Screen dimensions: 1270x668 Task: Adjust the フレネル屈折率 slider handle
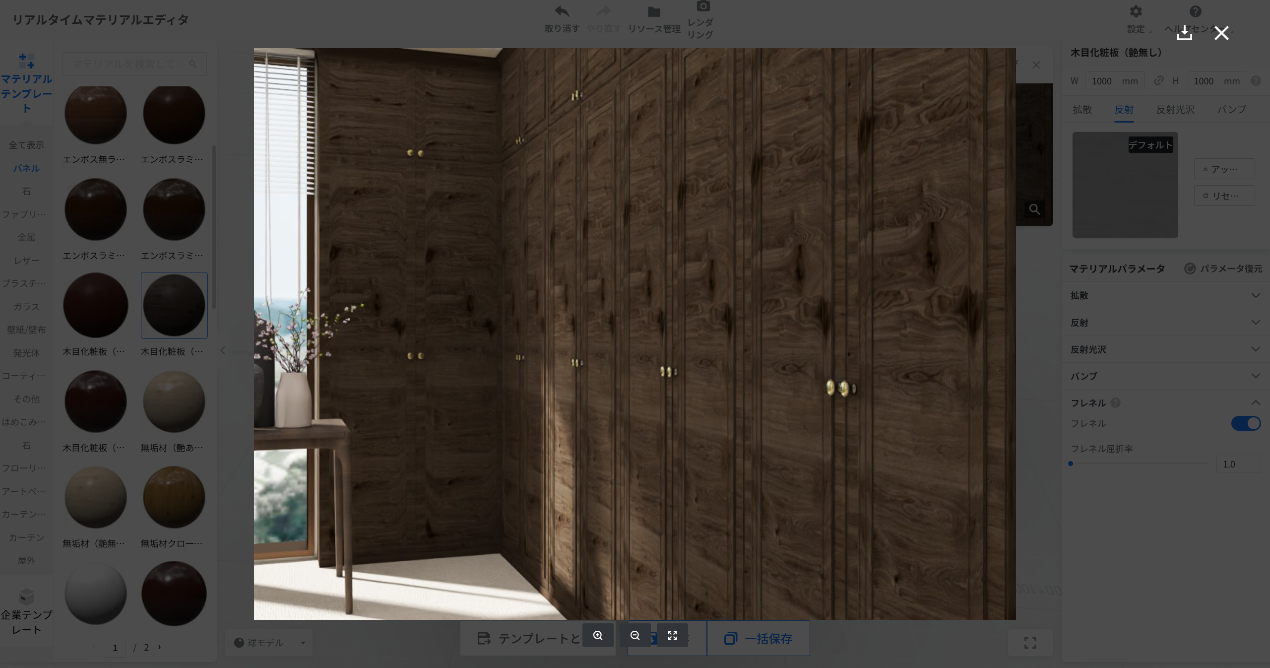tap(1071, 464)
